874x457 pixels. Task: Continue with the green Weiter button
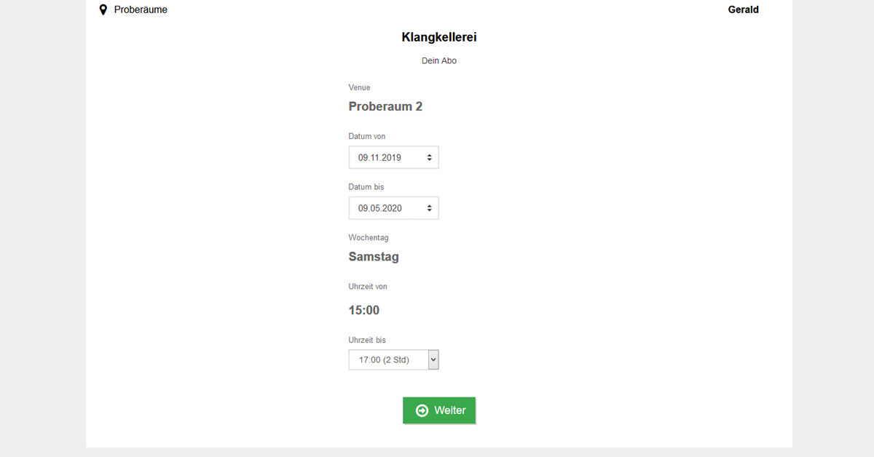click(439, 410)
